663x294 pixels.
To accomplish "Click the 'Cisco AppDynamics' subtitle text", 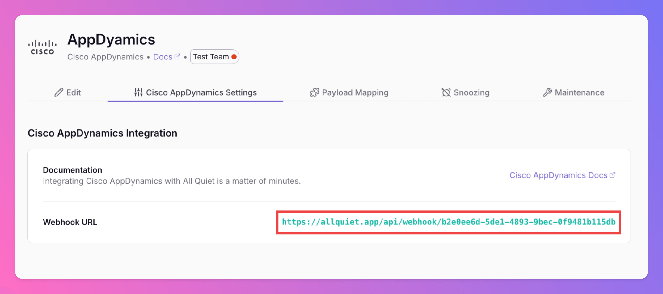I will 105,57.
